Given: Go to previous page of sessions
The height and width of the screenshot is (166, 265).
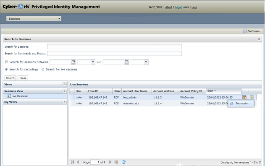Looking at the screenshot, I should coord(78,162).
